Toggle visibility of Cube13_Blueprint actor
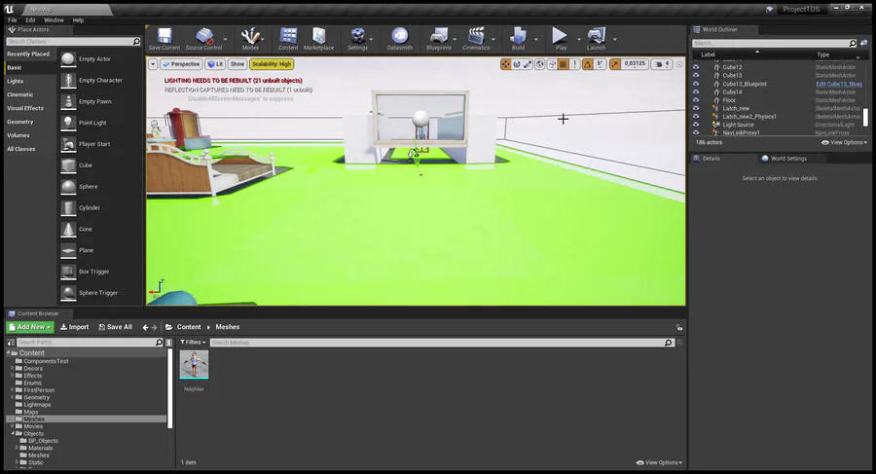876x474 pixels. [x=696, y=84]
